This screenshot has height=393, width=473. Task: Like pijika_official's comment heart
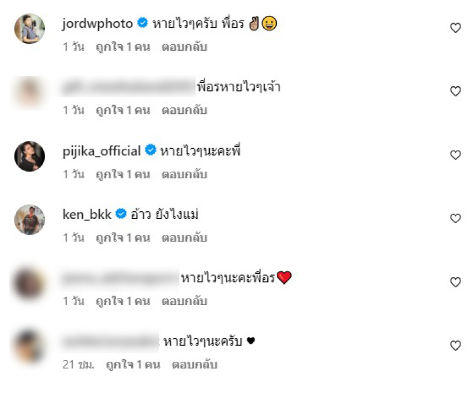455,155
